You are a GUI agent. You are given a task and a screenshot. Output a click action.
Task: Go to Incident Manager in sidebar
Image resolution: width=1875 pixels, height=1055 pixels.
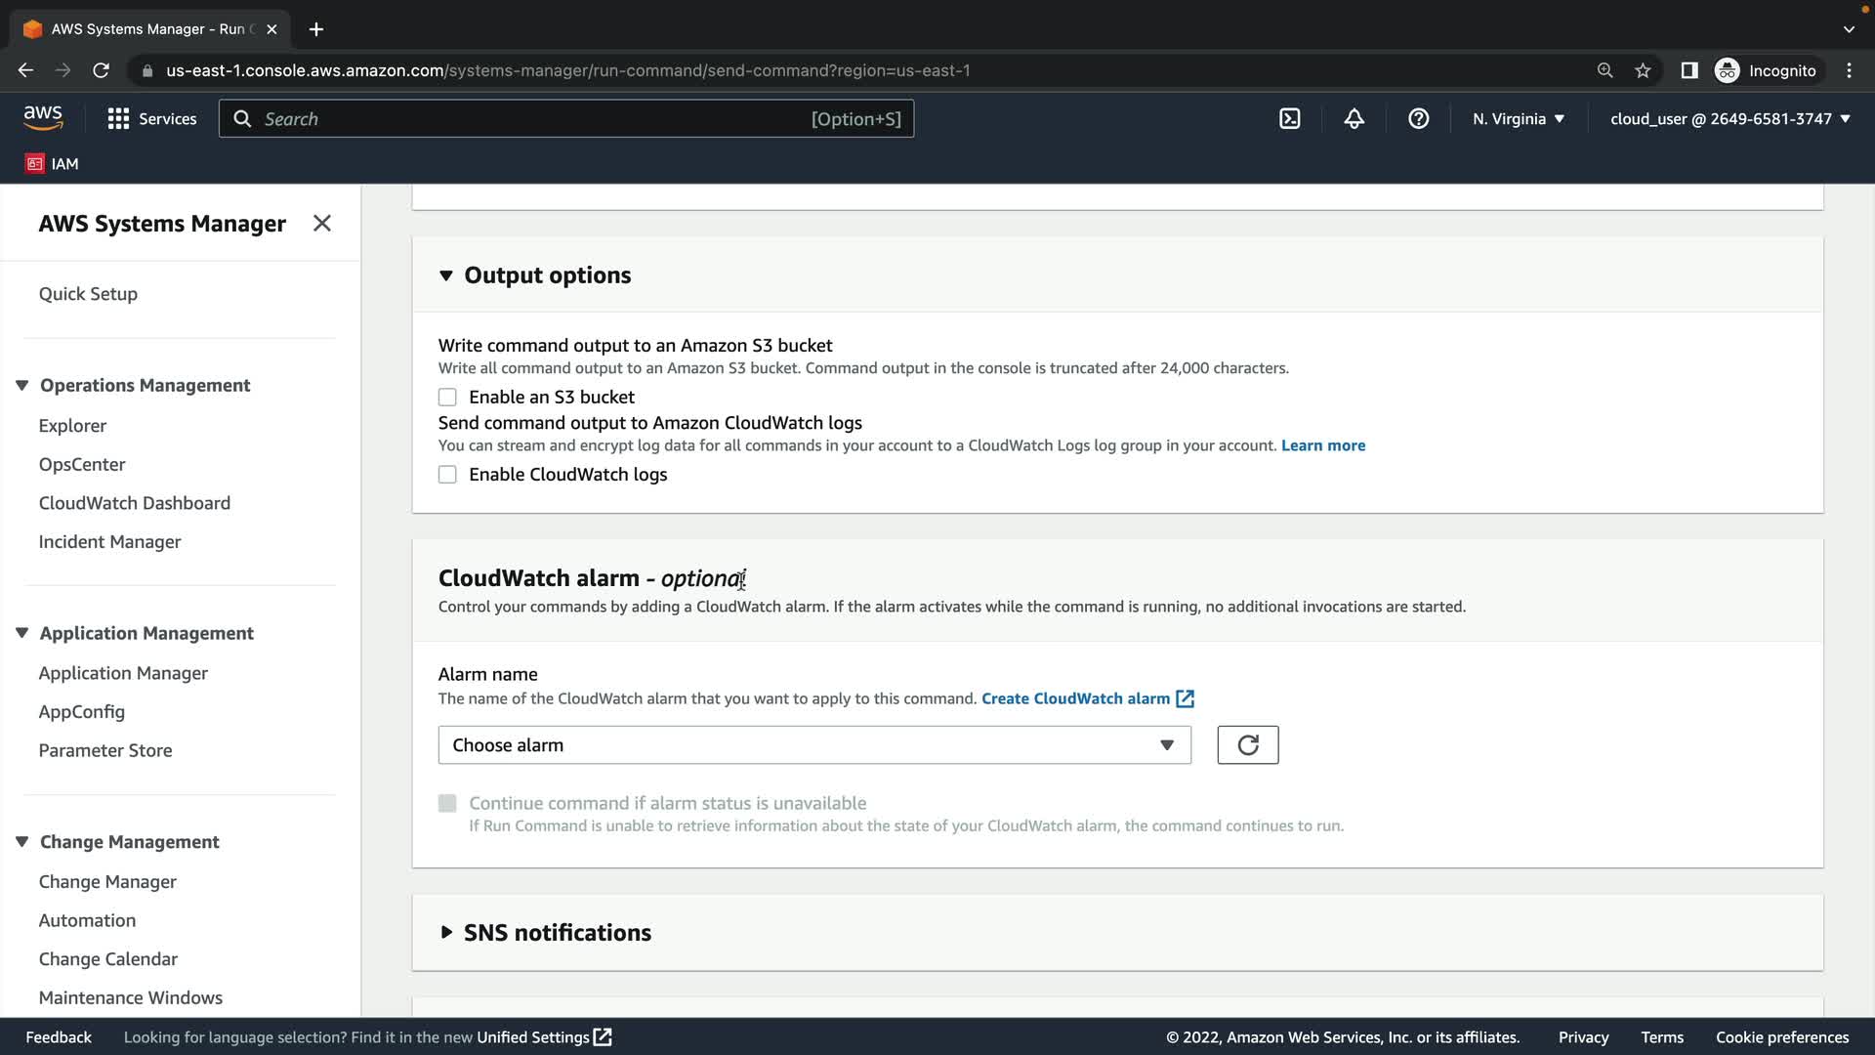click(109, 542)
